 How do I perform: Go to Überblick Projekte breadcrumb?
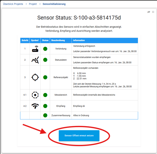(x=13, y=4)
